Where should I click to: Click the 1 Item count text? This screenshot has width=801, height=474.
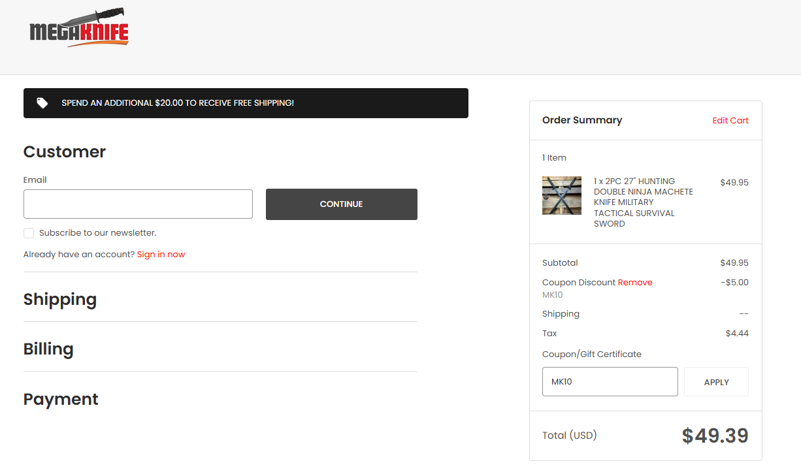(x=554, y=158)
